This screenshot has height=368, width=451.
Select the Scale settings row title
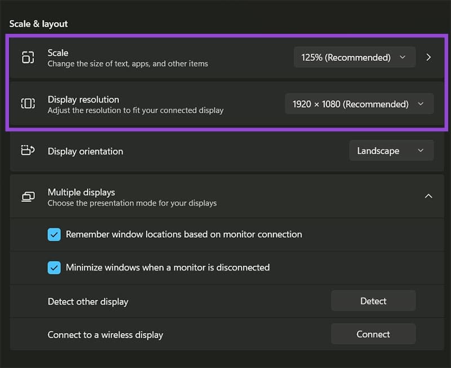coord(58,53)
